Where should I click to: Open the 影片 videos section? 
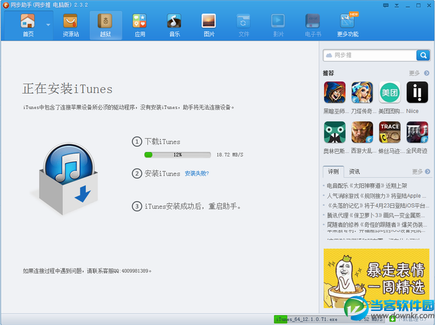(278, 25)
